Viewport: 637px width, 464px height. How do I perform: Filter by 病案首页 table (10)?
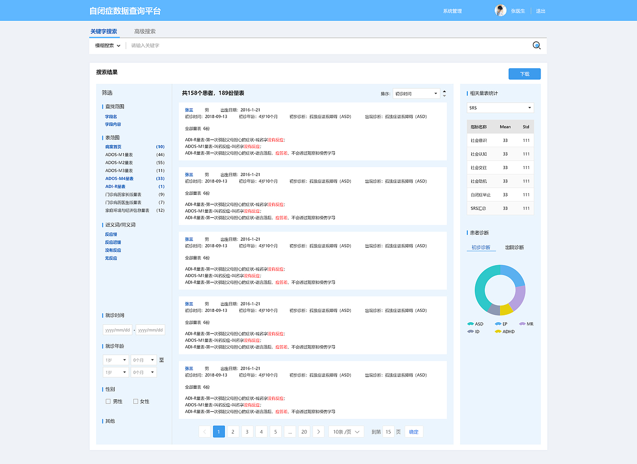click(x=134, y=147)
